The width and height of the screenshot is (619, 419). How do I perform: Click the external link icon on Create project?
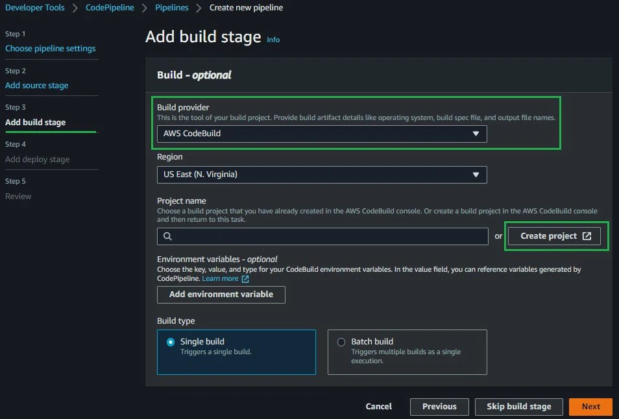tap(587, 236)
